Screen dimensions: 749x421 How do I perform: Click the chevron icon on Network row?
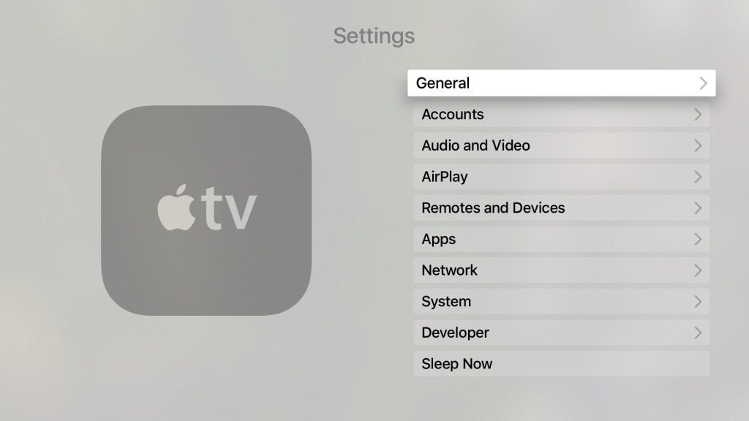tap(698, 270)
